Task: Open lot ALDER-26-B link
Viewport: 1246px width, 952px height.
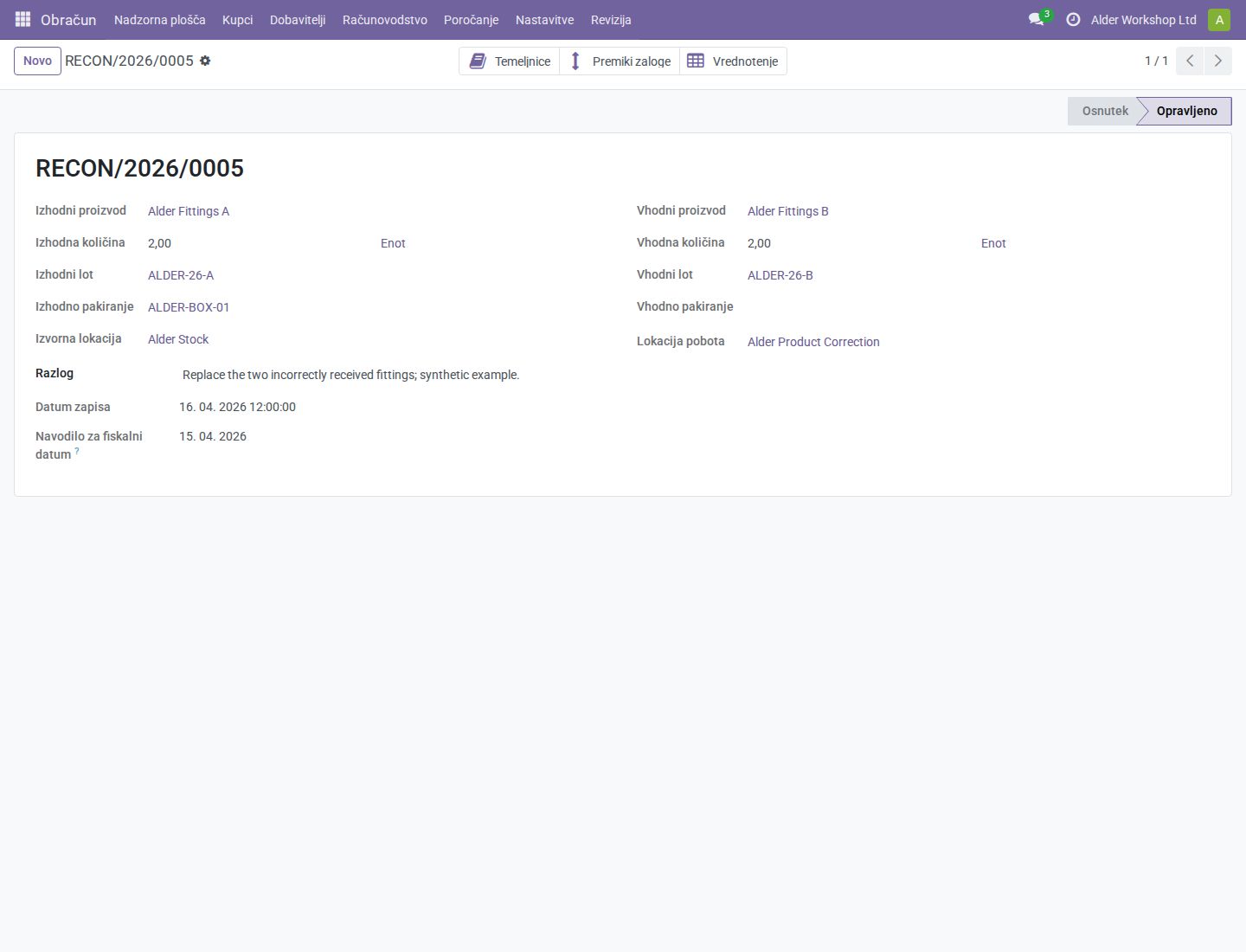Action: (780, 275)
